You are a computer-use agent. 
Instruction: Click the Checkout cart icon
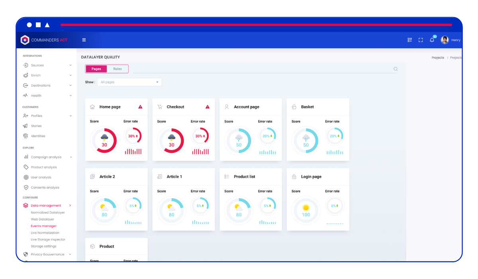(x=160, y=107)
